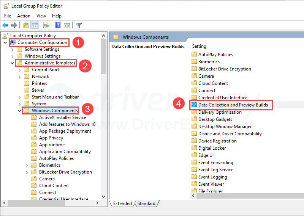Open the Help menu
The height and width of the screenshot is (216, 304).
[57, 16]
